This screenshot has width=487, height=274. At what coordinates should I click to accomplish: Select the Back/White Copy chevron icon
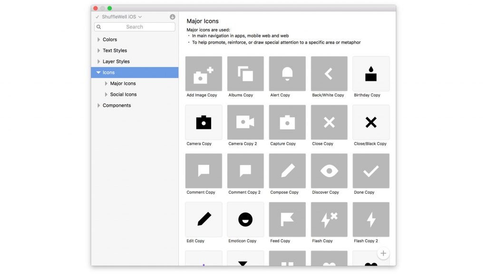[329, 74]
